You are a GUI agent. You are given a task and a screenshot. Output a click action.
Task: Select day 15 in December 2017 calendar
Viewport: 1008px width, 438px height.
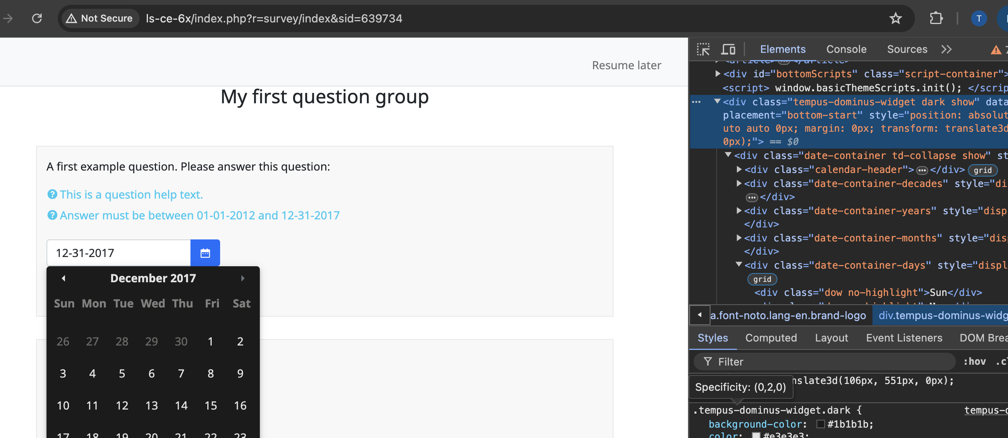click(211, 406)
